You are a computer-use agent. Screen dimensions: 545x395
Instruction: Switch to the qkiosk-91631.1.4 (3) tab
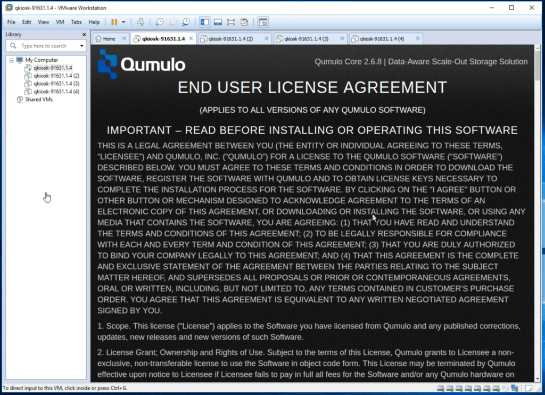(306, 39)
